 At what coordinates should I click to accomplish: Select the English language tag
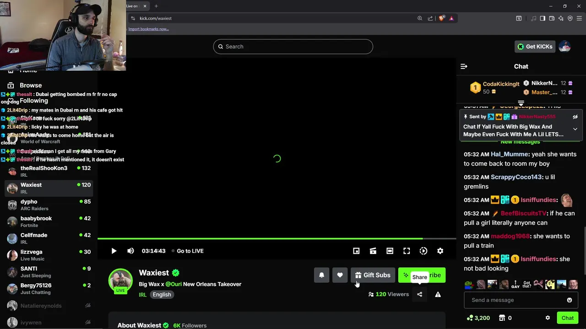162,295
